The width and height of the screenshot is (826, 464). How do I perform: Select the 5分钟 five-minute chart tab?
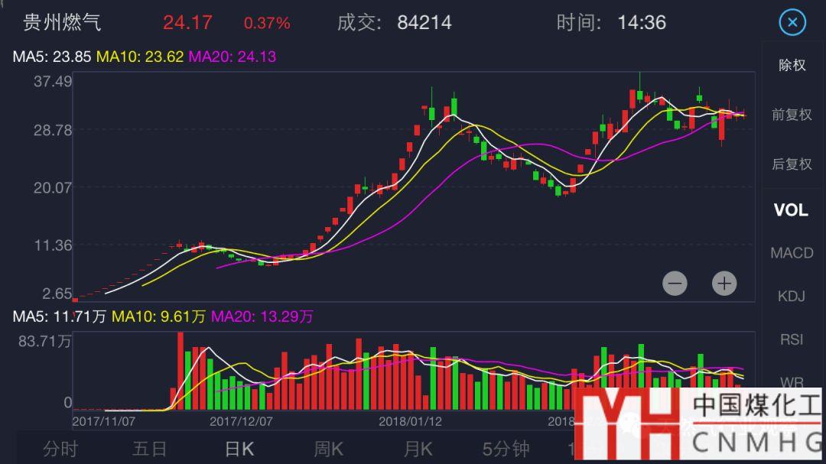[x=506, y=449]
